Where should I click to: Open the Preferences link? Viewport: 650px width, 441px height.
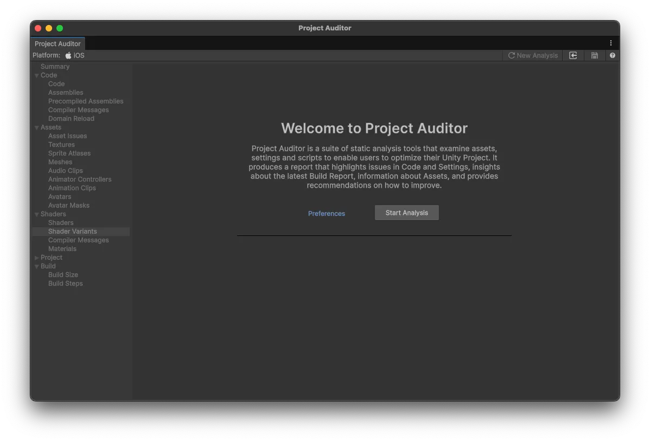tap(327, 214)
